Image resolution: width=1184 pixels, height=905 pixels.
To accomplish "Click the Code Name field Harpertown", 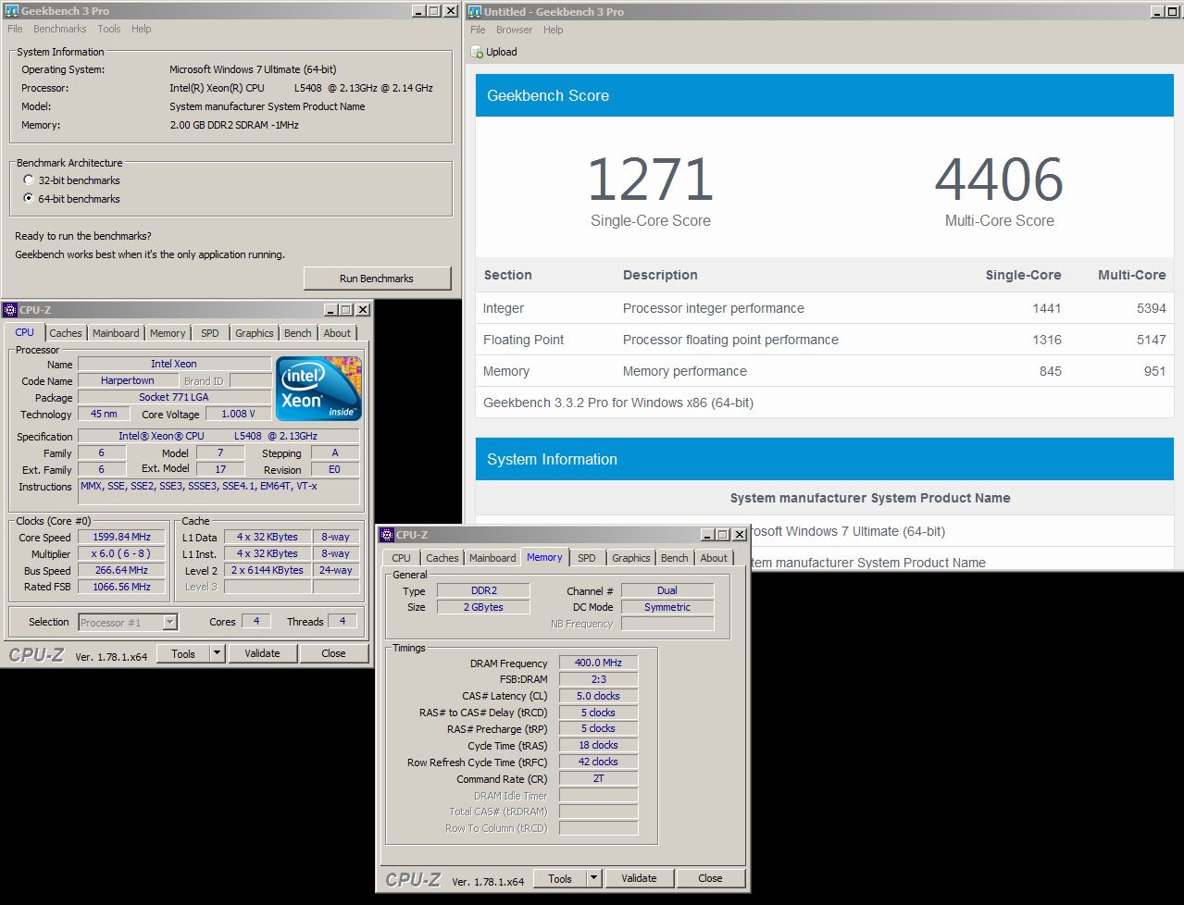I will (x=128, y=380).
